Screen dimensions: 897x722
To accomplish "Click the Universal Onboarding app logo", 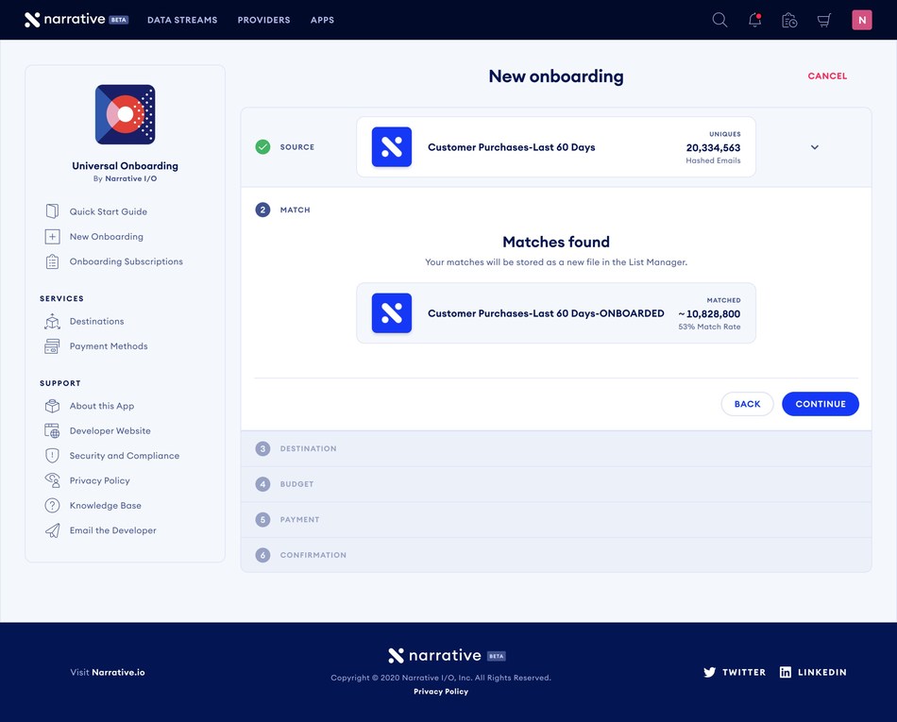I will tap(126, 114).
